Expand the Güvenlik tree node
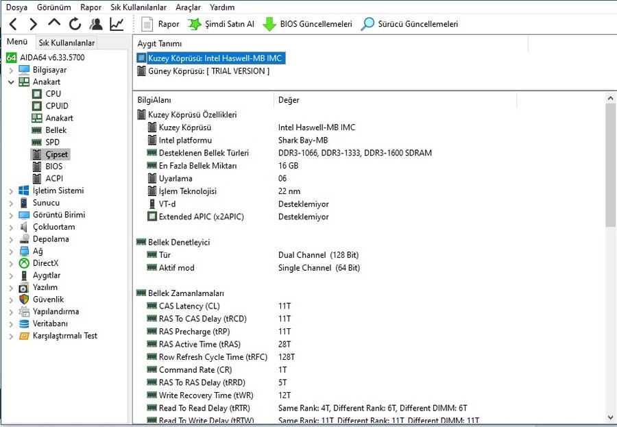Screen dimensions: 617x427 (11, 300)
